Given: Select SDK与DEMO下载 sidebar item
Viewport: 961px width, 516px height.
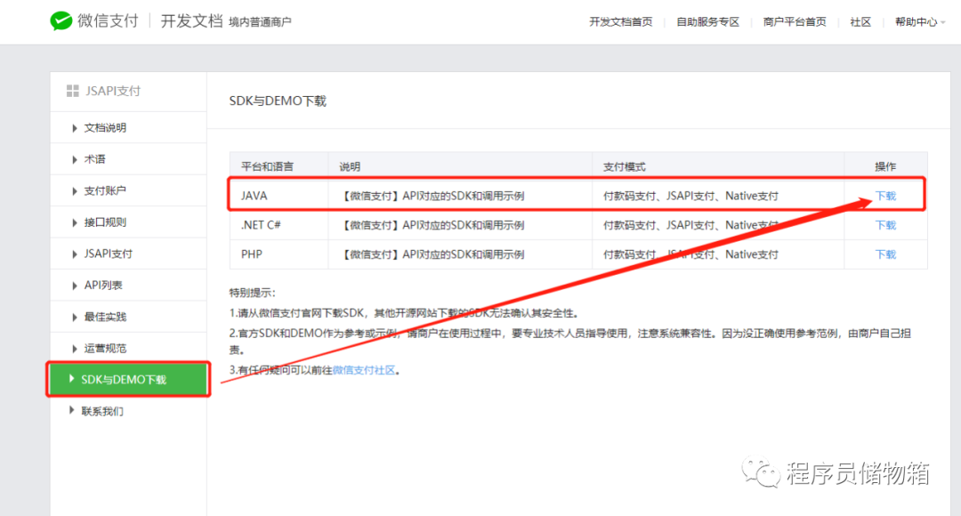Looking at the screenshot, I should (128, 379).
